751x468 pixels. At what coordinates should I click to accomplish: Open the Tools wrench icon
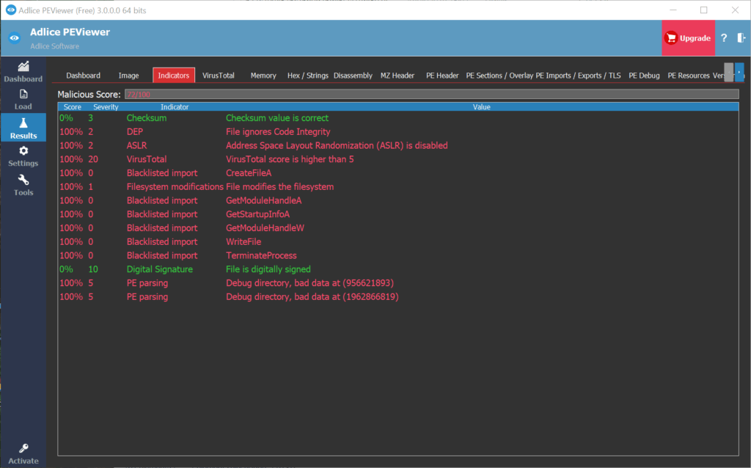pyautogui.click(x=23, y=180)
